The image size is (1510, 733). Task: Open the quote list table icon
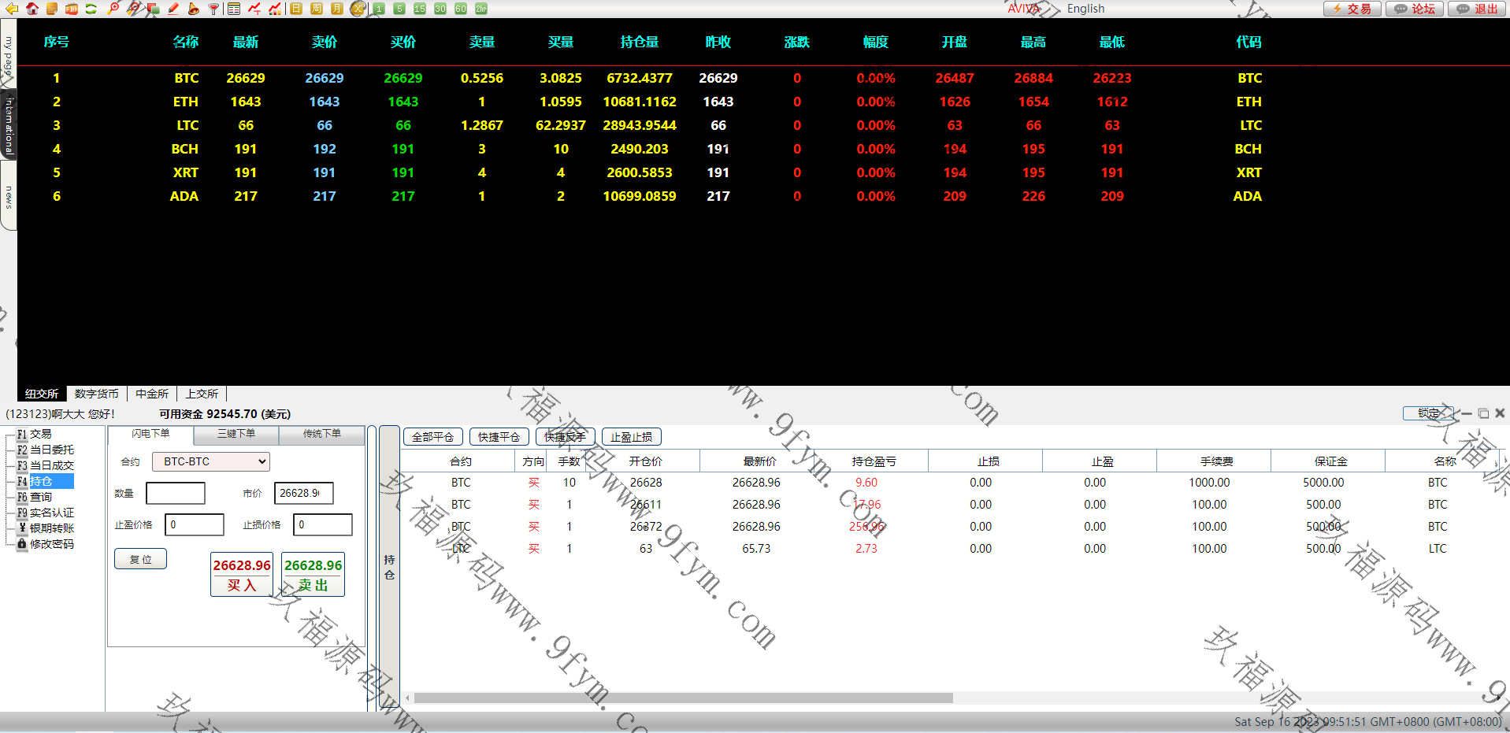tap(234, 9)
